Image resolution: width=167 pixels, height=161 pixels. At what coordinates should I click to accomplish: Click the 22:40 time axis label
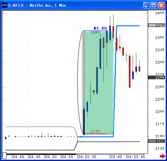(x=116, y=157)
